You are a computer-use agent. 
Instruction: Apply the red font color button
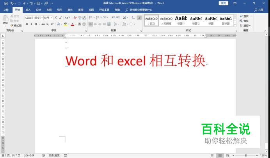click(73, 24)
